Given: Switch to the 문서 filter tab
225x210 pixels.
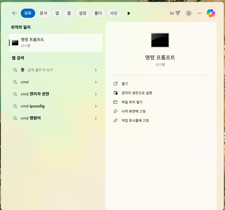Looking at the screenshot, I should 44,13.
